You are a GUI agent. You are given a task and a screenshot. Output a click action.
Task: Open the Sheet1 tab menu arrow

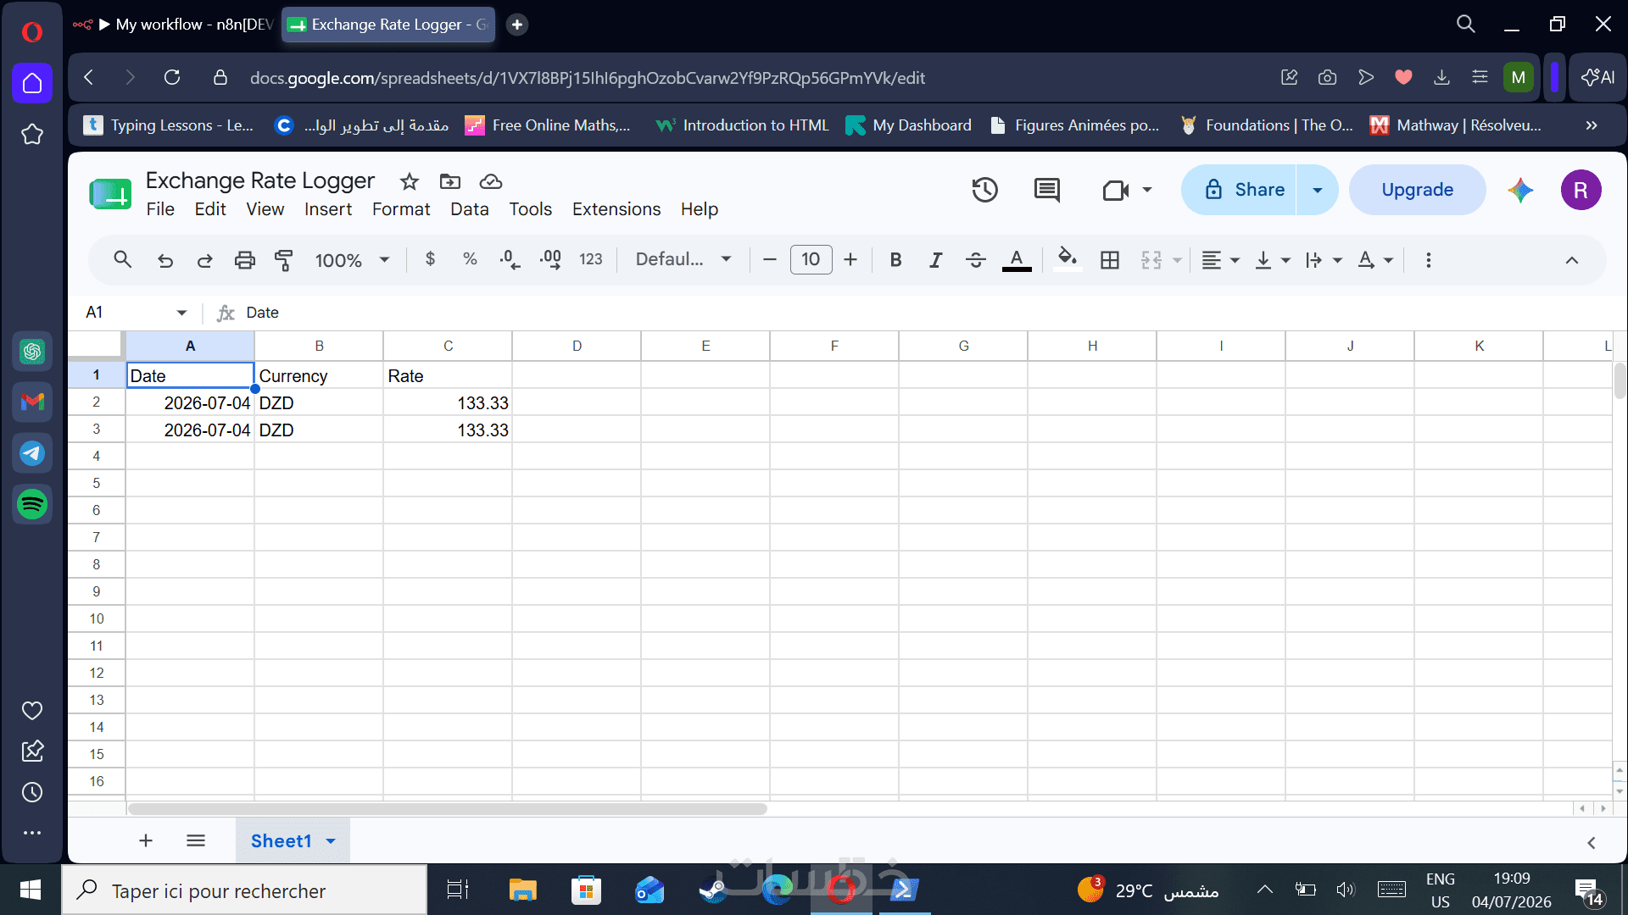point(331,841)
